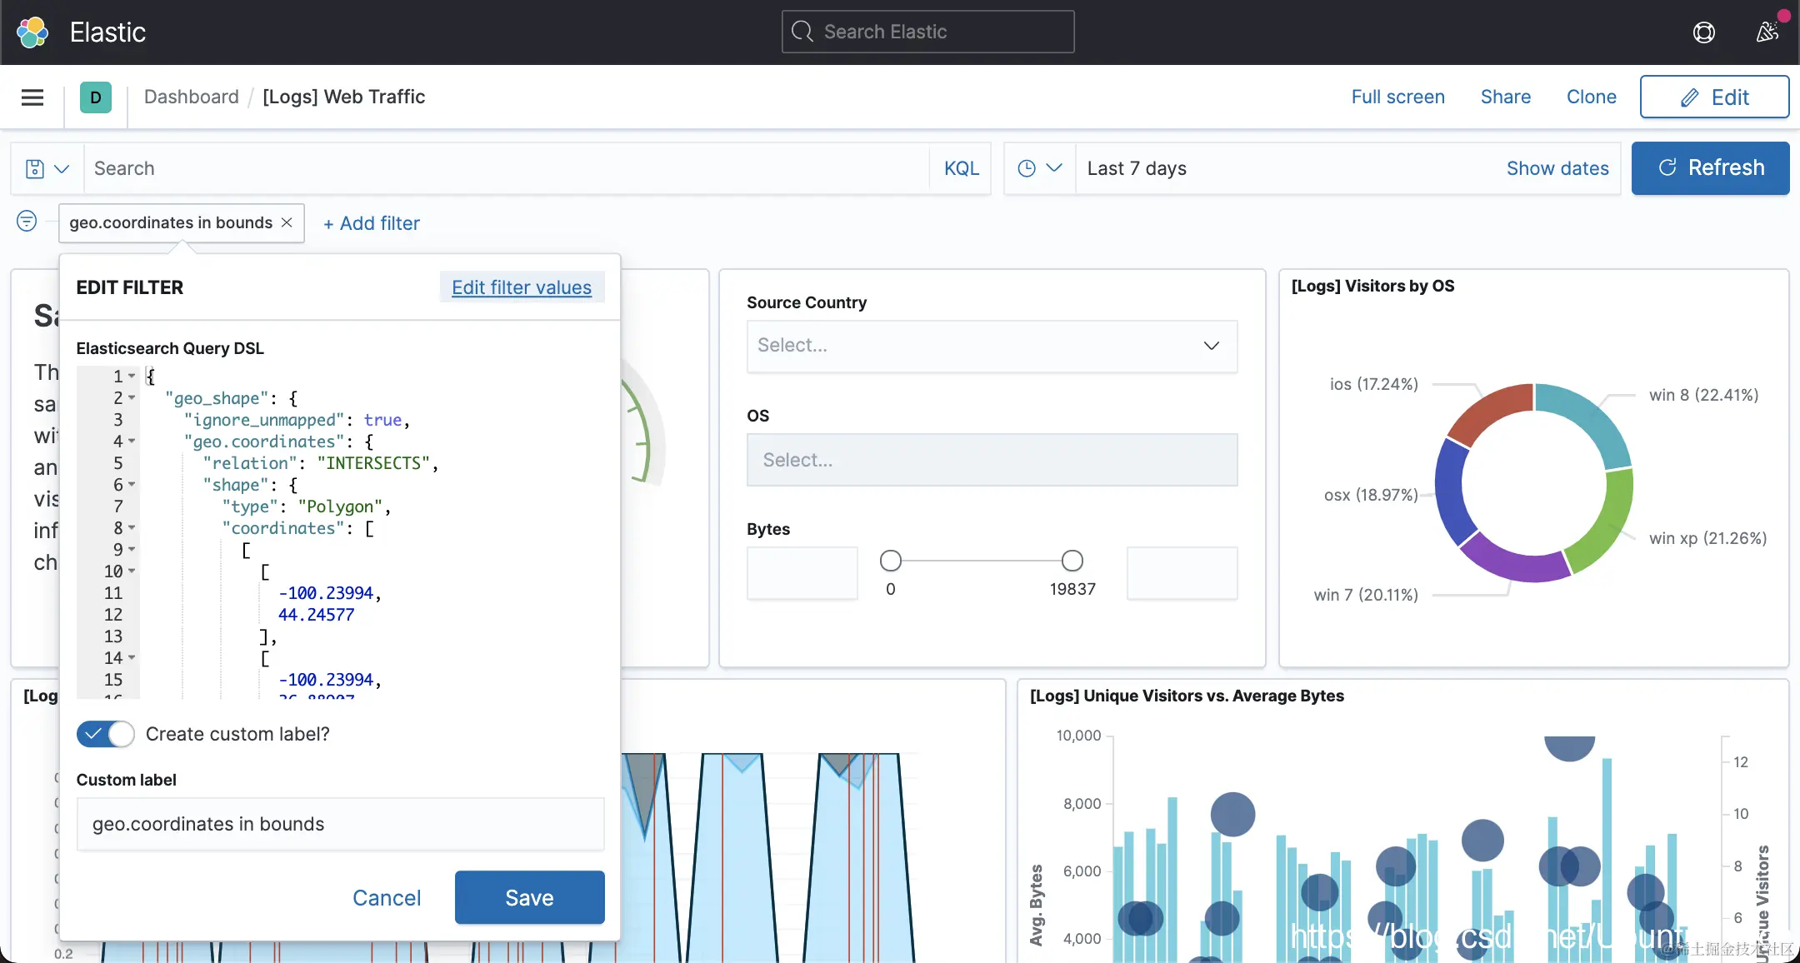Click the saved query disk icon
The image size is (1800, 963).
(35, 169)
